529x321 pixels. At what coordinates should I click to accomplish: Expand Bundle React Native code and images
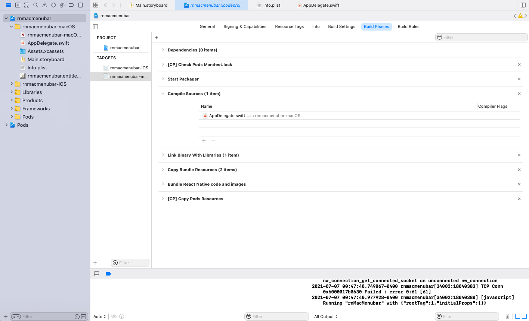163,184
